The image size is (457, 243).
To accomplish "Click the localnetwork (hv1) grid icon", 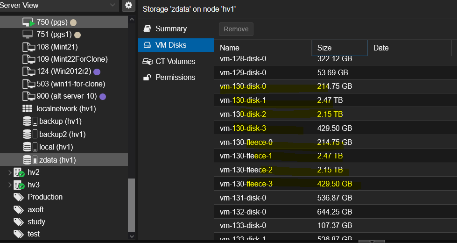I will tap(28, 108).
